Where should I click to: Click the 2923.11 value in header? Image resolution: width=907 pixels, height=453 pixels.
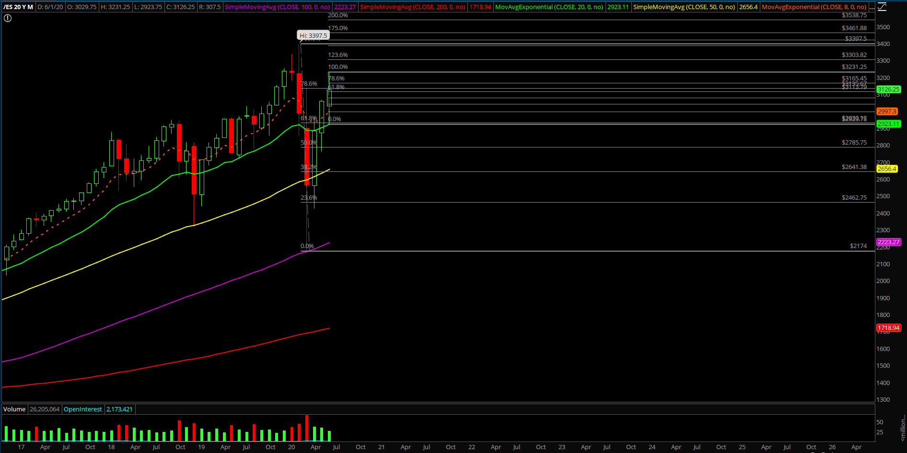[x=618, y=7]
